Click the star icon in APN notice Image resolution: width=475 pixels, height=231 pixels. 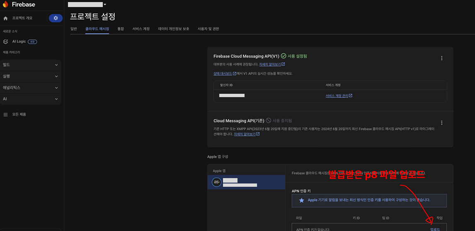[301, 200]
